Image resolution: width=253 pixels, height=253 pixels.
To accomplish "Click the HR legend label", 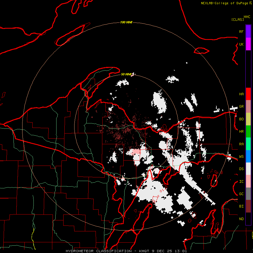I will pos(241,132).
